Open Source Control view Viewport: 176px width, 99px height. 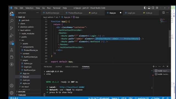[12, 28]
